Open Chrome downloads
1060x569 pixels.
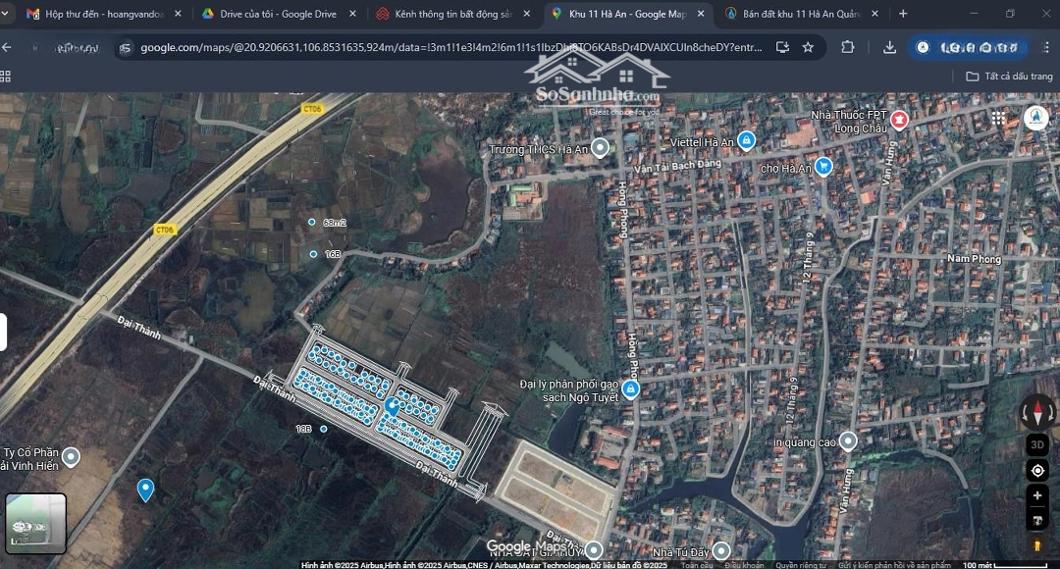pyautogui.click(x=889, y=47)
